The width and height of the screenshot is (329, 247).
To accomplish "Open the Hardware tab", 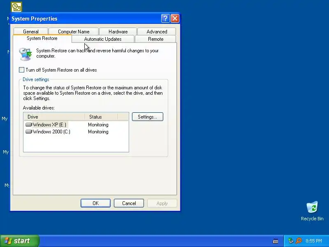I will coord(118,32).
